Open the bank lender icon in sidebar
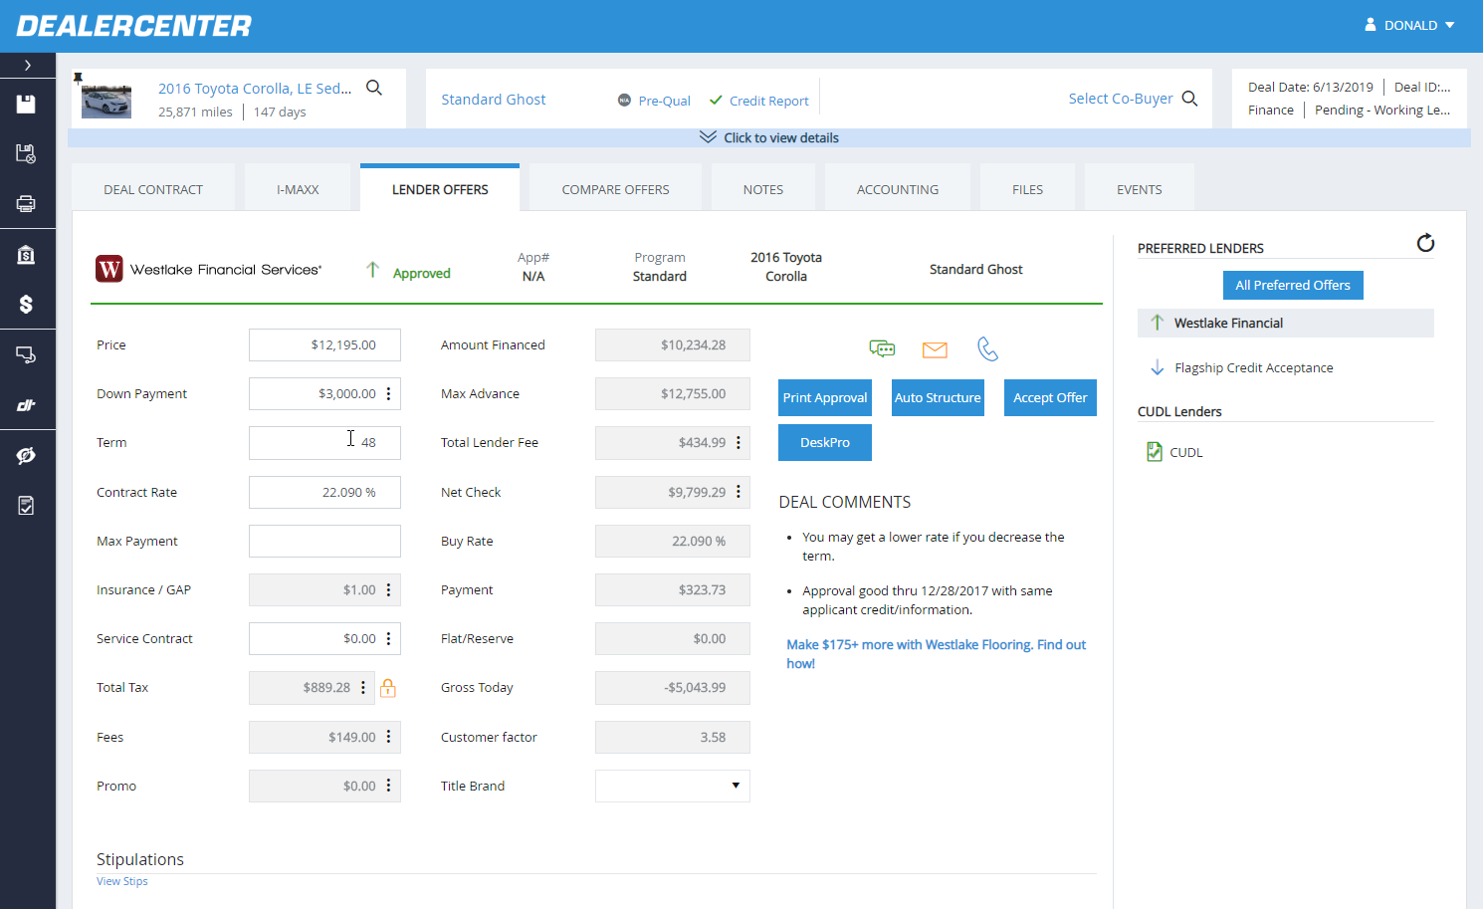 pos(26,255)
